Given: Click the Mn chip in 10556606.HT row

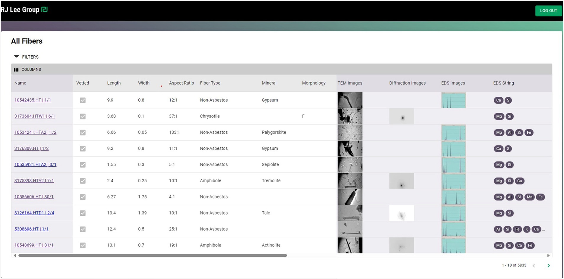Looking at the screenshot, I should (529, 197).
